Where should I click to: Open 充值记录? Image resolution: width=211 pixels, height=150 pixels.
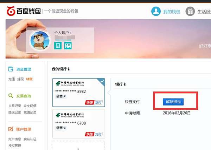tap(30, 112)
